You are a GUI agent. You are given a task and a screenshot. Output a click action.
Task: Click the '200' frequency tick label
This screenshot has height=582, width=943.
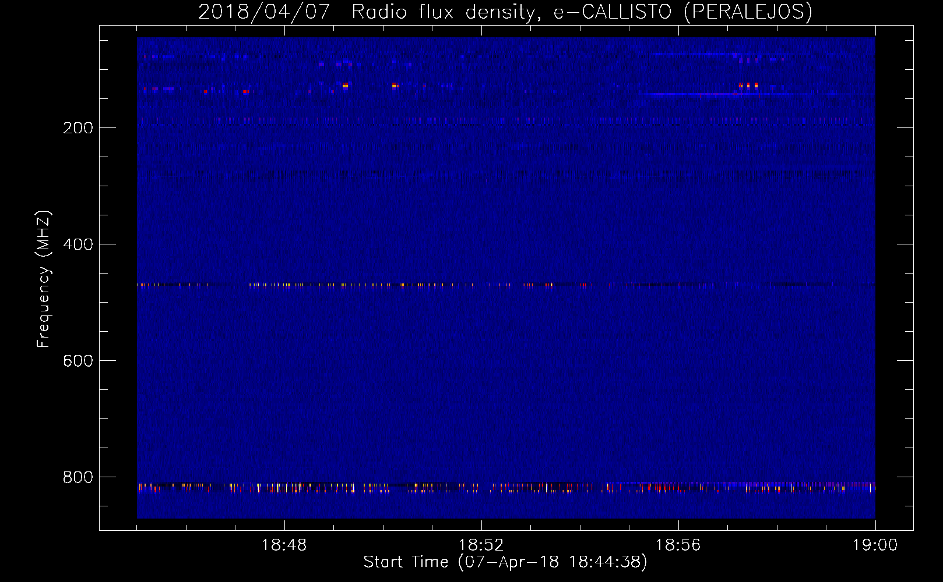[x=78, y=128]
